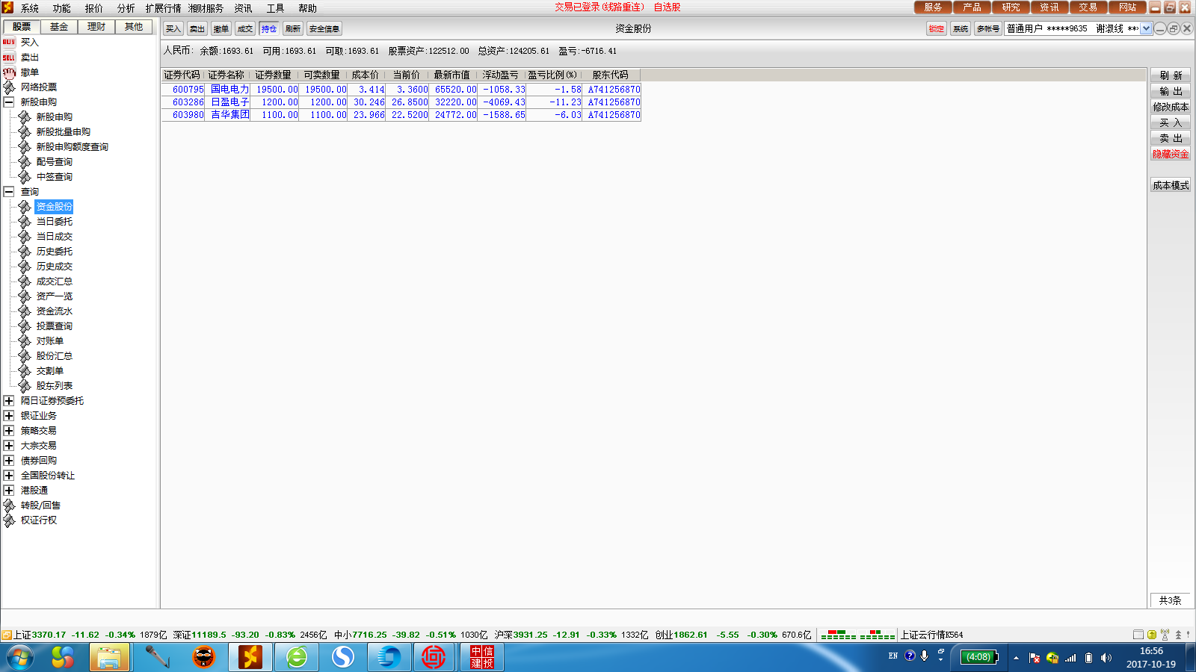Image resolution: width=1196 pixels, height=672 pixels.
Task: Click the SELL 卖出 icon in sidebar
Action: click(9, 57)
